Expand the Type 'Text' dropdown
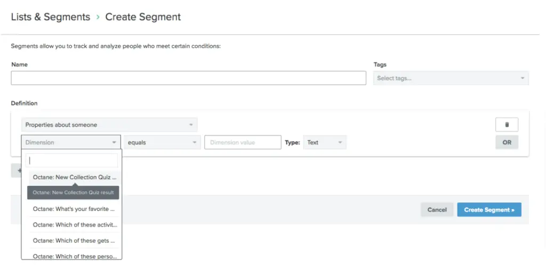 click(x=325, y=143)
